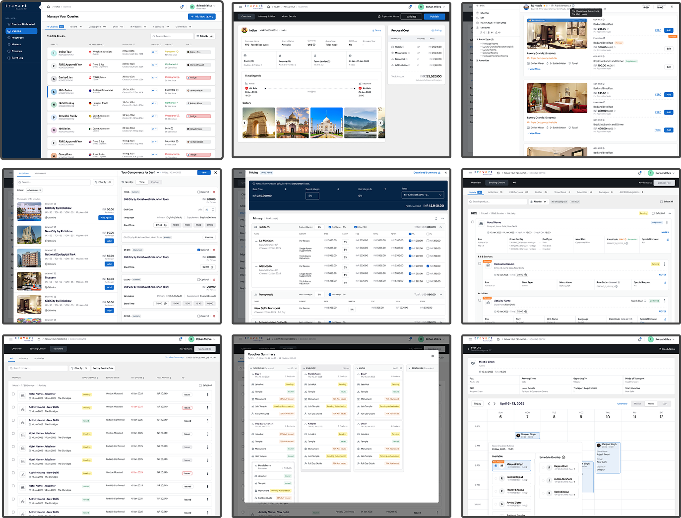681x518 pixels.
Task: Switch to the Advance tab in Vouchers
Action: [24, 358]
